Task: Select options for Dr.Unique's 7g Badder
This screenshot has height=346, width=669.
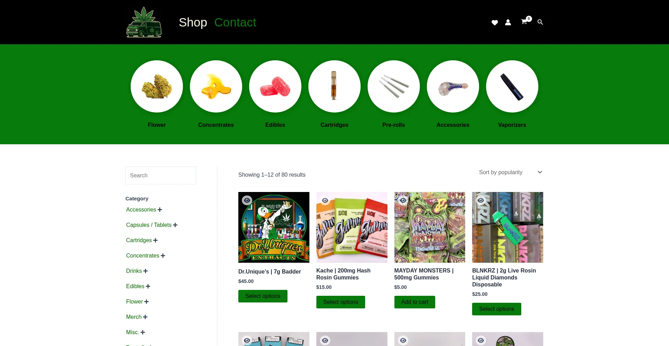Action: 263,296
